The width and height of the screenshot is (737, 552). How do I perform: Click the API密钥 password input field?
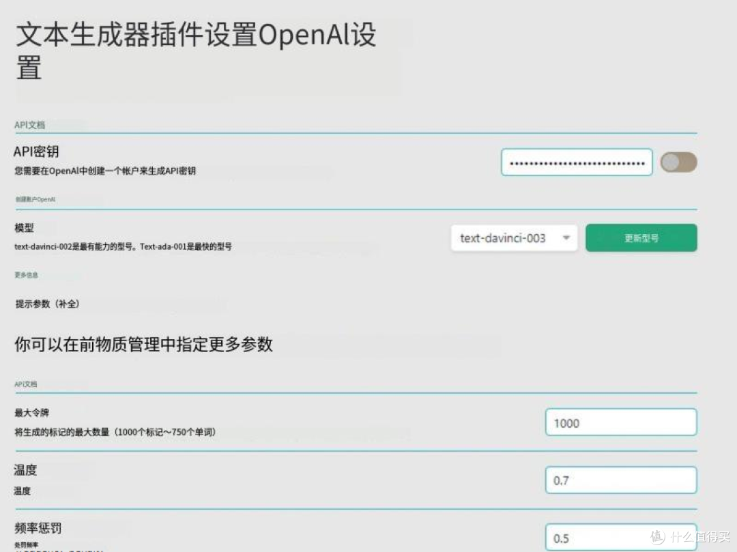(x=577, y=162)
